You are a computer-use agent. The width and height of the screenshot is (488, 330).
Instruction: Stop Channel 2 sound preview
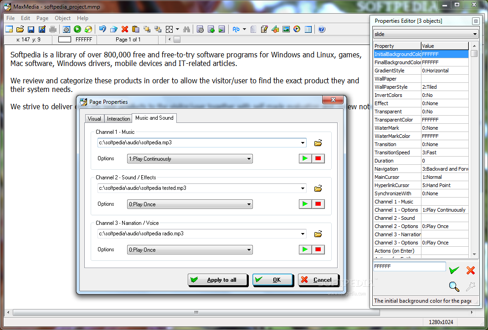[318, 204]
